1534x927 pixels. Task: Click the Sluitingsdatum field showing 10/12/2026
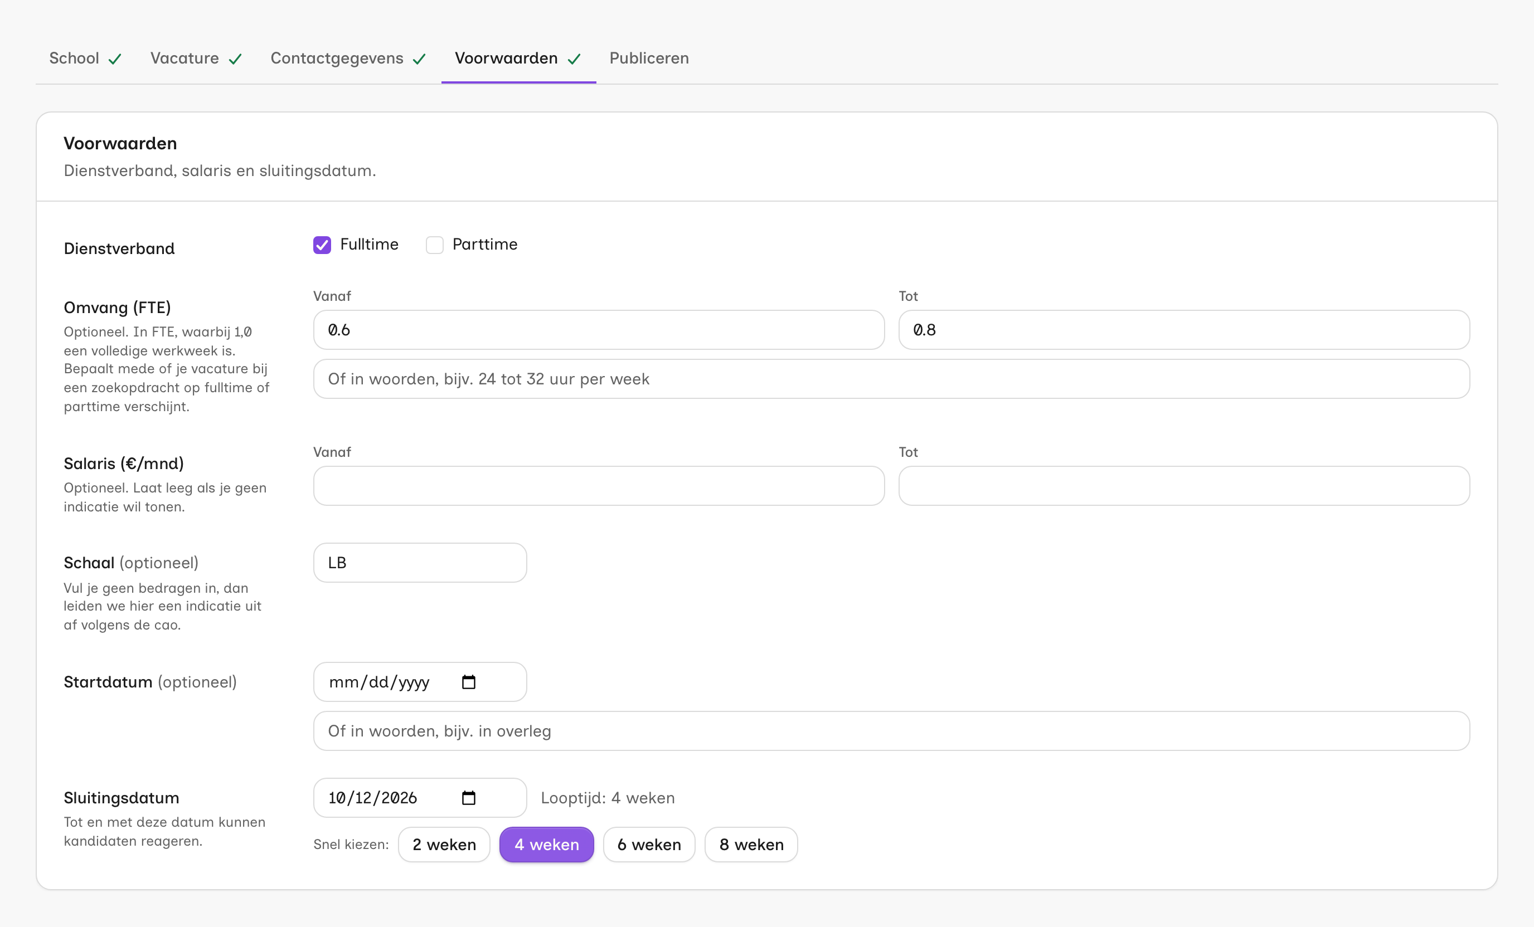pos(420,798)
